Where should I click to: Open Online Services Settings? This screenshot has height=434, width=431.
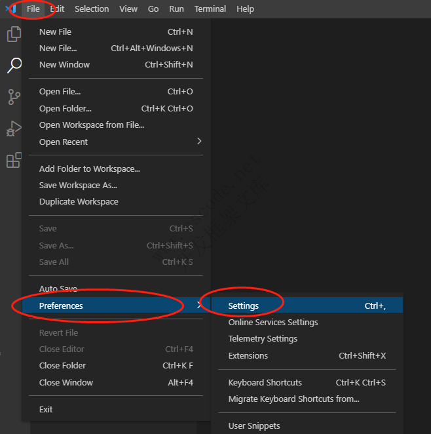(307, 322)
